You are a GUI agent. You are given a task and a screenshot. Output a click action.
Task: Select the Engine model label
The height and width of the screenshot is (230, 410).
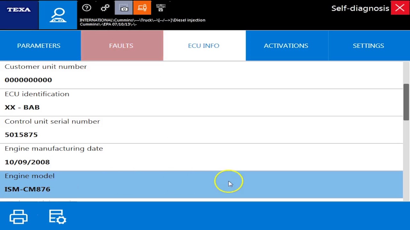point(29,176)
